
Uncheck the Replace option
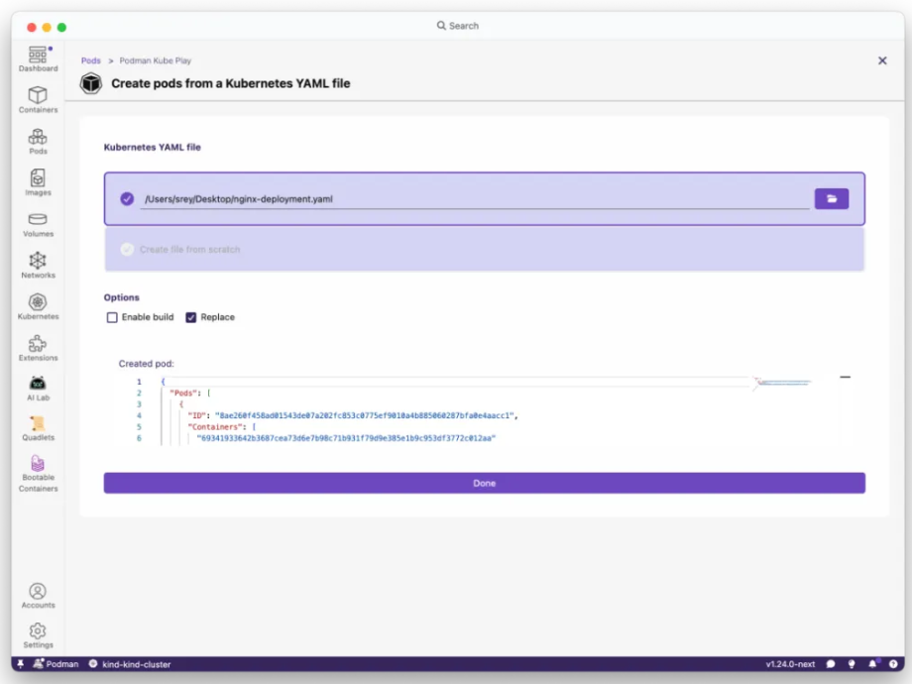(x=190, y=317)
